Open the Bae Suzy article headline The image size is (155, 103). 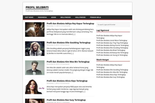[66, 100]
